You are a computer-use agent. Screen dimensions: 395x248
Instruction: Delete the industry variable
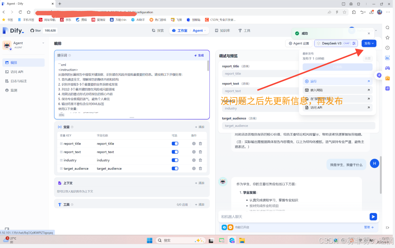(x=200, y=160)
